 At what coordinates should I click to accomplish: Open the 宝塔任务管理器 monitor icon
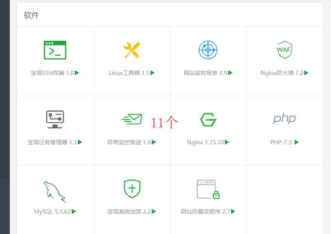[x=55, y=119]
